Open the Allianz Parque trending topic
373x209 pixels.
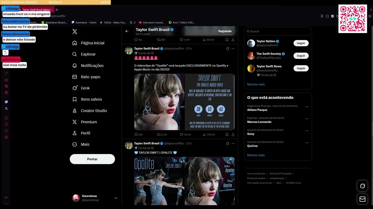[257, 110]
